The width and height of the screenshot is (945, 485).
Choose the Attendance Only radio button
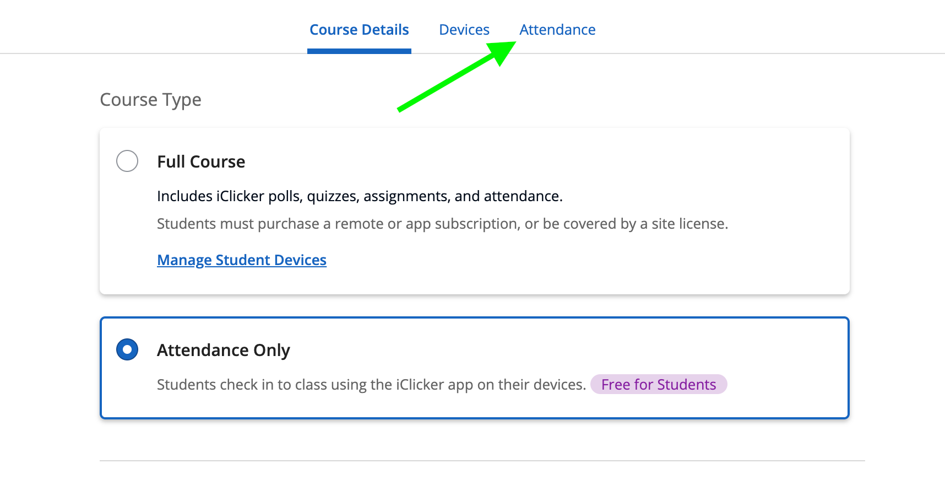127,349
